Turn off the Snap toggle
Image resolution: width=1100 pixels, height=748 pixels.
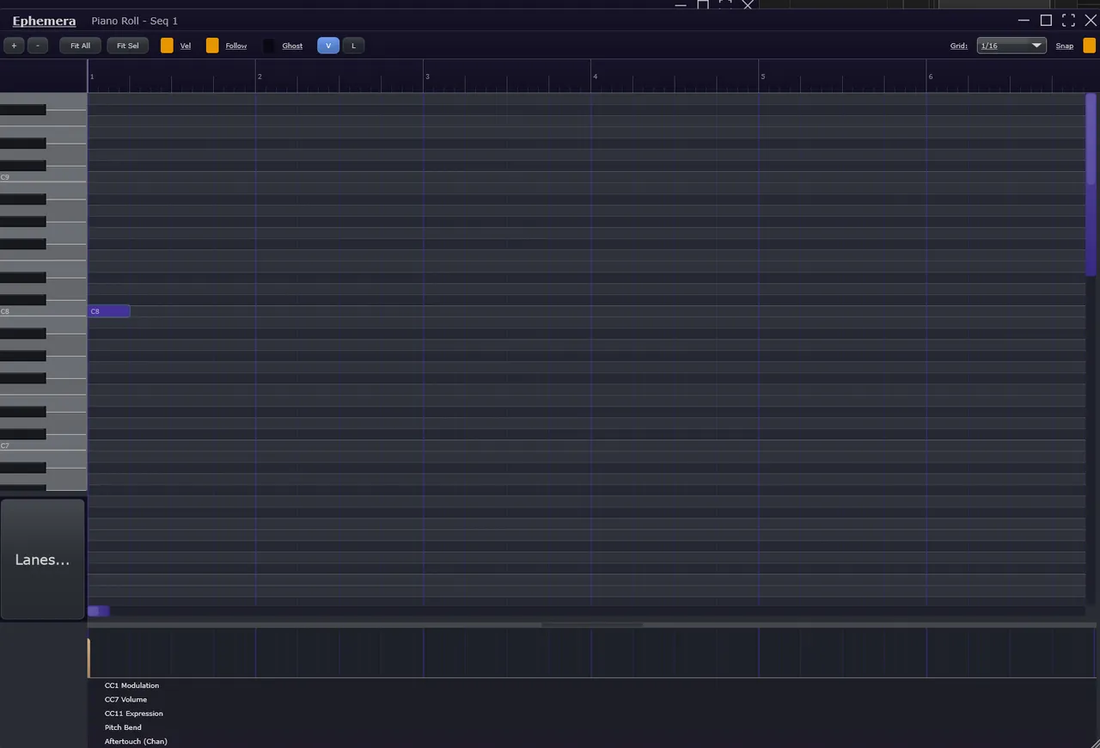pos(1089,46)
